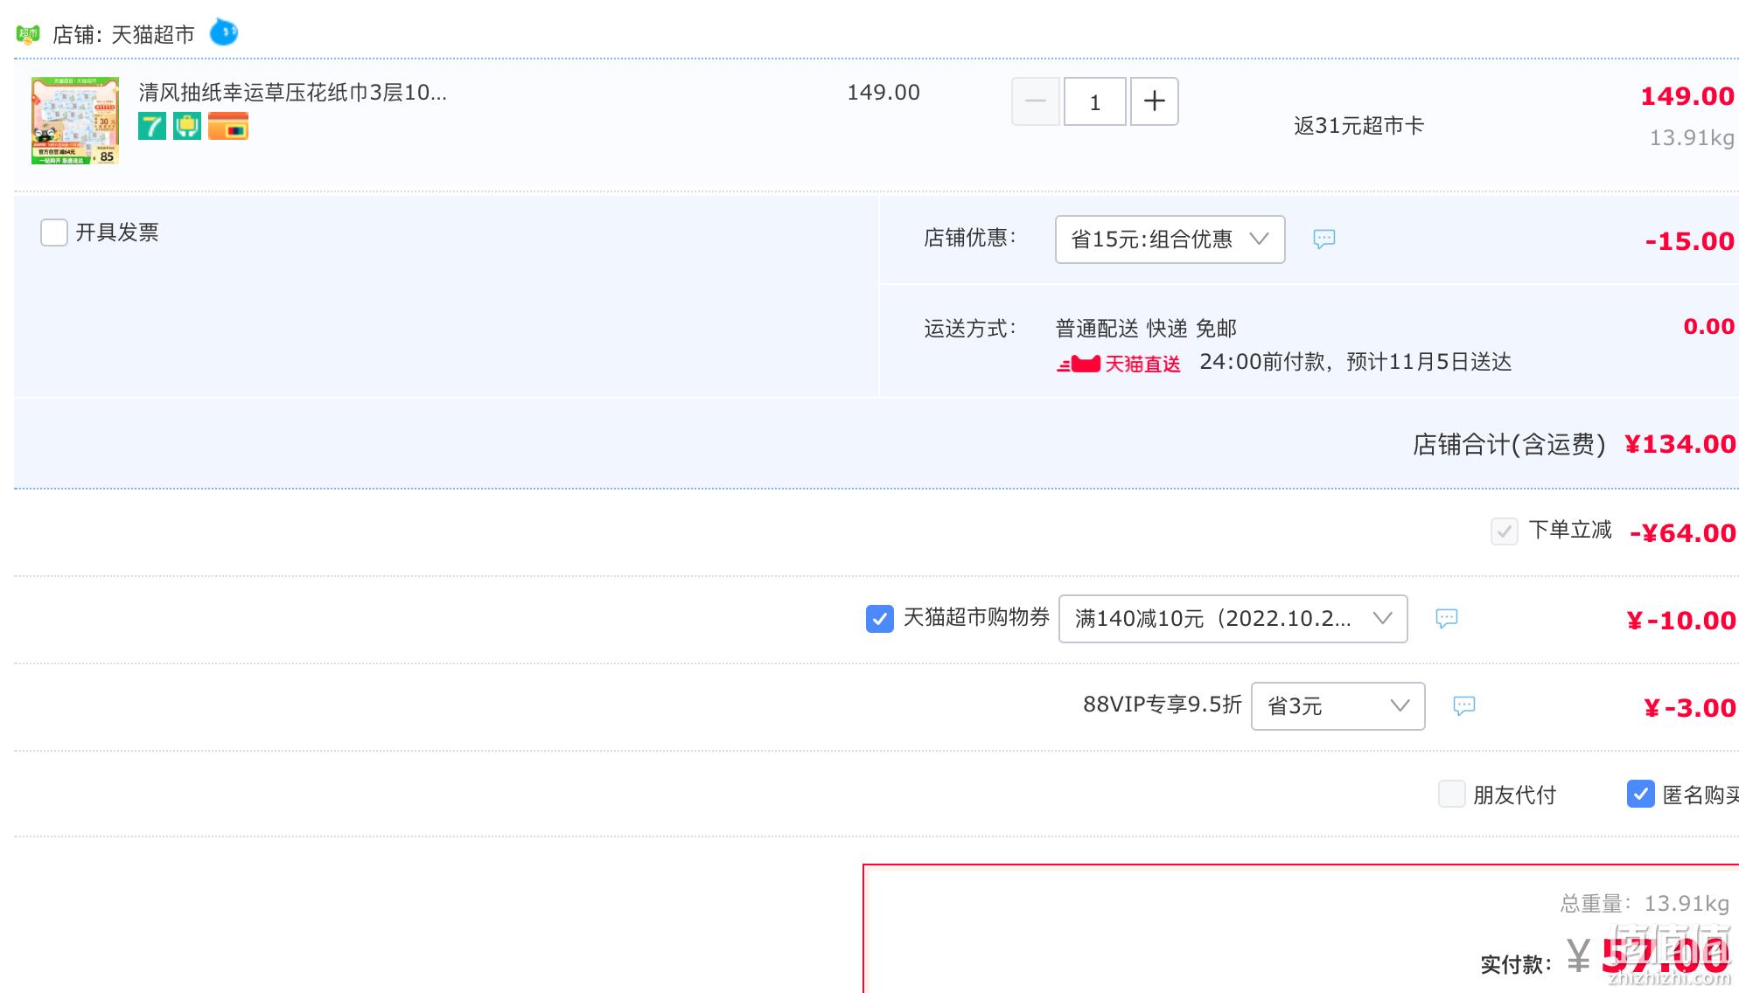Click the 返31元超市卡 promotion text
The height and width of the screenshot is (993, 1739).
(1359, 126)
